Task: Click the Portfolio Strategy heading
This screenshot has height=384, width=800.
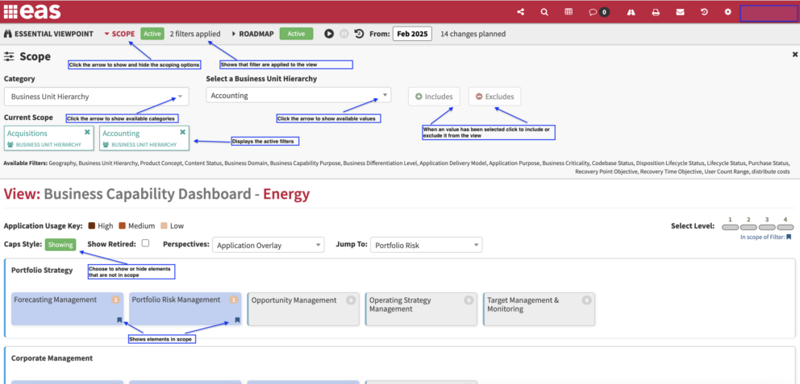Action: click(42, 270)
